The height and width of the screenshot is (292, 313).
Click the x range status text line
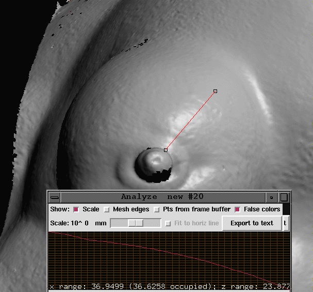pos(169,286)
